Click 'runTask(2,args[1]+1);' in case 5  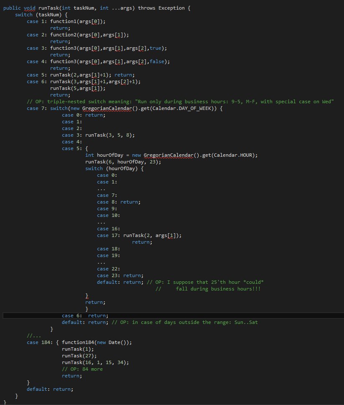(81, 75)
